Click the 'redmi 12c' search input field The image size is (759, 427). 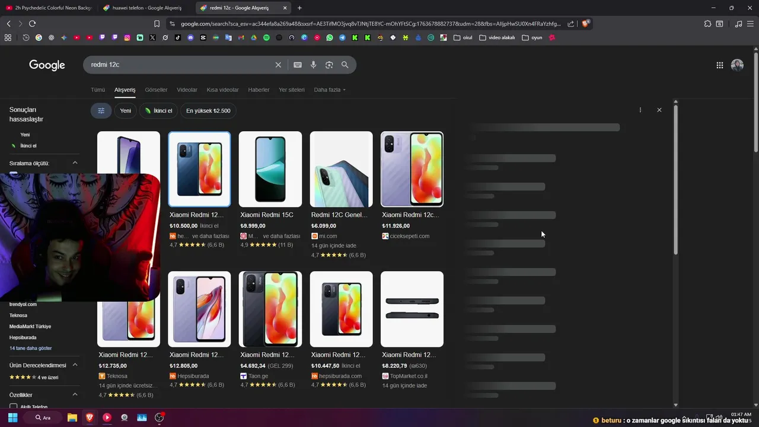(181, 65)
